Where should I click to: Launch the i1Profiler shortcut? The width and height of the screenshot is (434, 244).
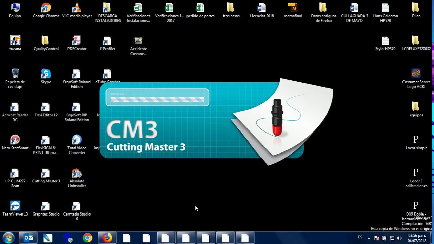point(107,43)
